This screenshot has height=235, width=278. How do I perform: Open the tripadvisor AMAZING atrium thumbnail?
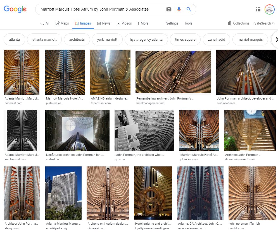(110, 72)
